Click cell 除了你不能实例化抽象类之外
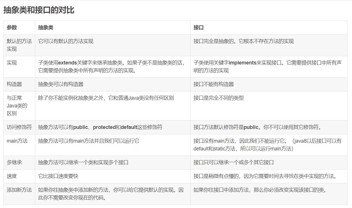352x208 pixels. (113, 106)
